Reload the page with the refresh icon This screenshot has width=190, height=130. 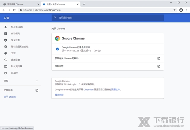(14, 10)
